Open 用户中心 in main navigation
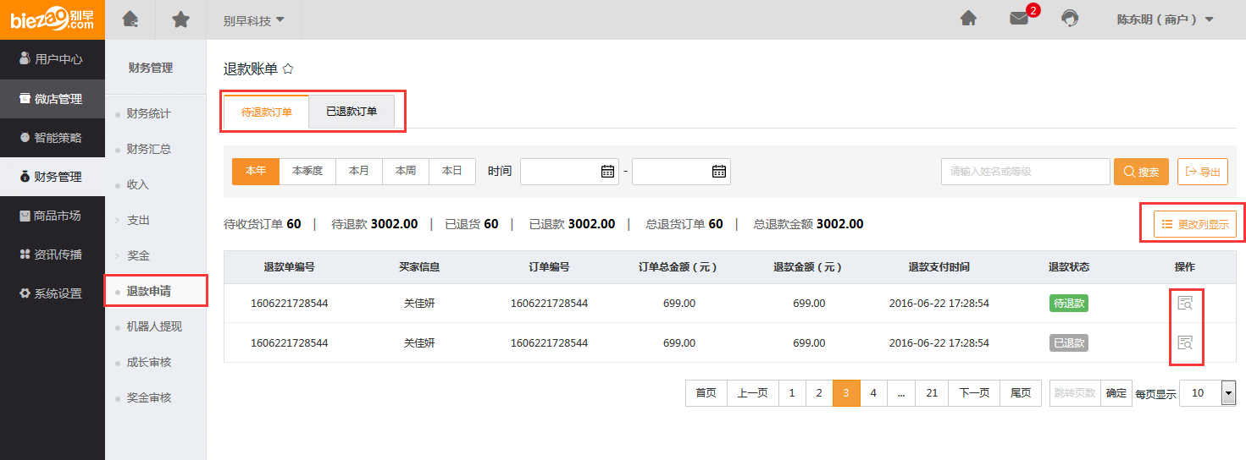 [52, 59]
